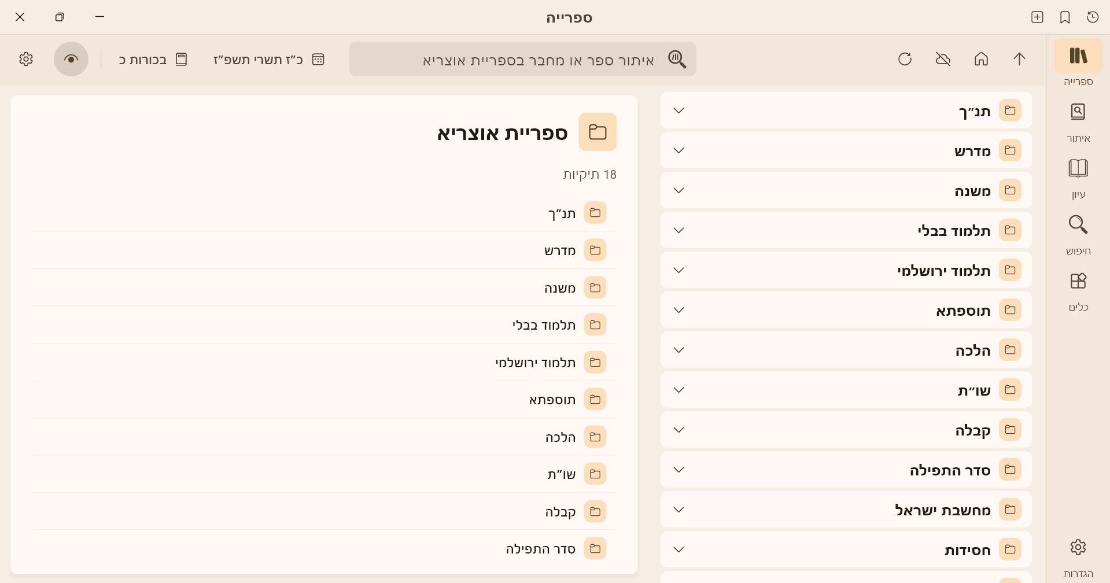Screen dimensions: 1110x583
Task: Go to the חיפוש search sidebar tab
Action: click(1078, 234)
